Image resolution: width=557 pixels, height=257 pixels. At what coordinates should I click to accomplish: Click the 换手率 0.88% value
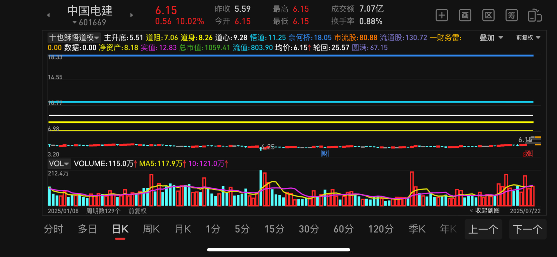click(371, 21)
